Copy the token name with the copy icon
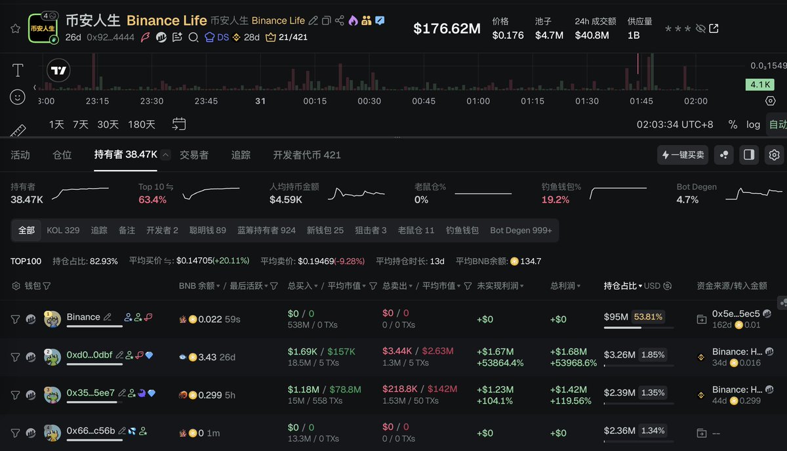The height and width of the screenshot is (451, 787). (x=327, y=21)
